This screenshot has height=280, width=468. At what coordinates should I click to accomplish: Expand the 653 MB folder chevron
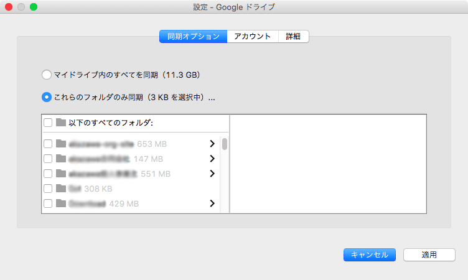click(x=212, y=144)
